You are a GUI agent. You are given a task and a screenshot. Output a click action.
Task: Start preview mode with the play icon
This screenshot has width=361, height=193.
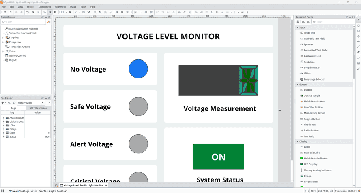pos(70,12)
